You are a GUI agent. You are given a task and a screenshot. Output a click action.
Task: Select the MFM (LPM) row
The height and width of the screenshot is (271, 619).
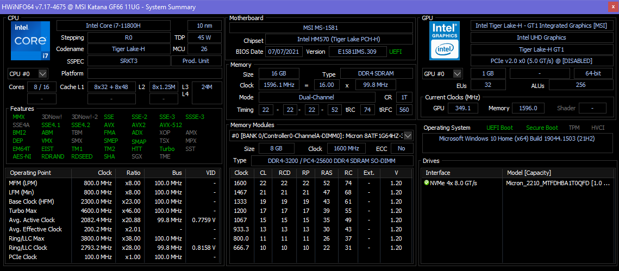tap(114, 183)
